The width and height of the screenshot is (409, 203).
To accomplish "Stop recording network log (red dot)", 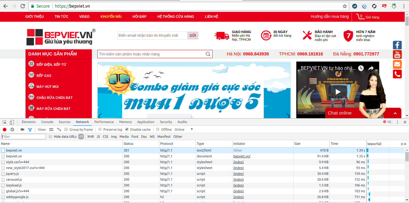I will 5,130.
